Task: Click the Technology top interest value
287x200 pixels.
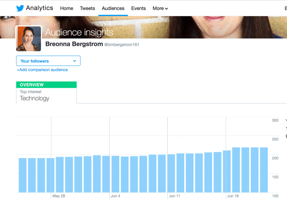Action: [34, 98]
